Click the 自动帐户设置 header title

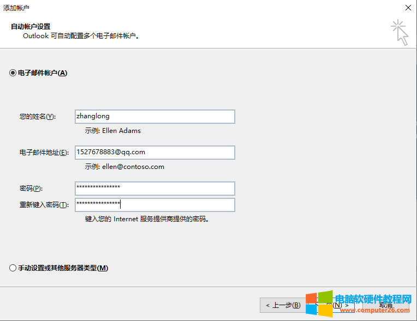pyautogui.click(x=34, y=26)
